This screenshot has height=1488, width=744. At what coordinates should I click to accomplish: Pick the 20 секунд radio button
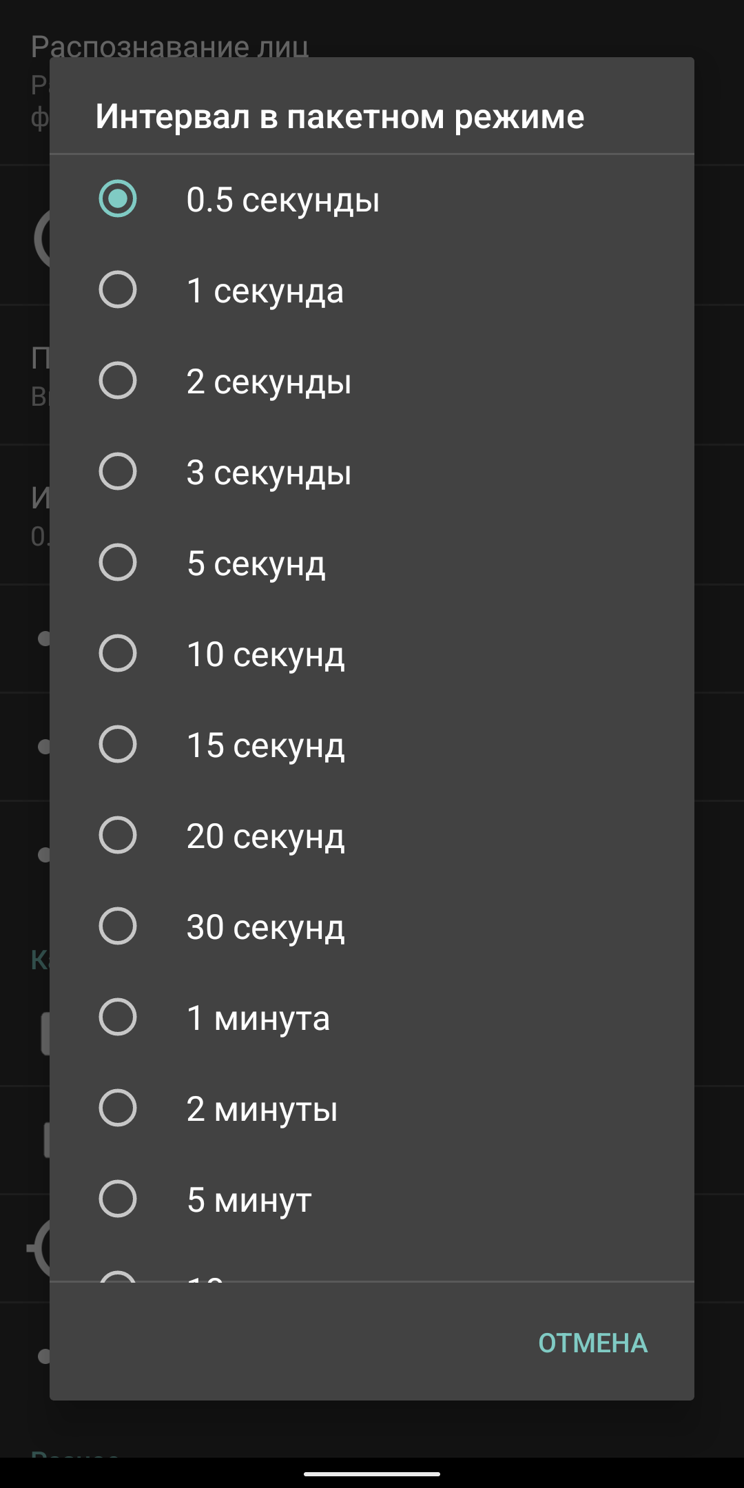pos(118,836)
